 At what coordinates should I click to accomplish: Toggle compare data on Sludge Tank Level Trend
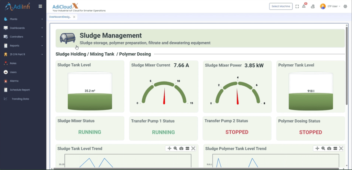coord(187,148)
